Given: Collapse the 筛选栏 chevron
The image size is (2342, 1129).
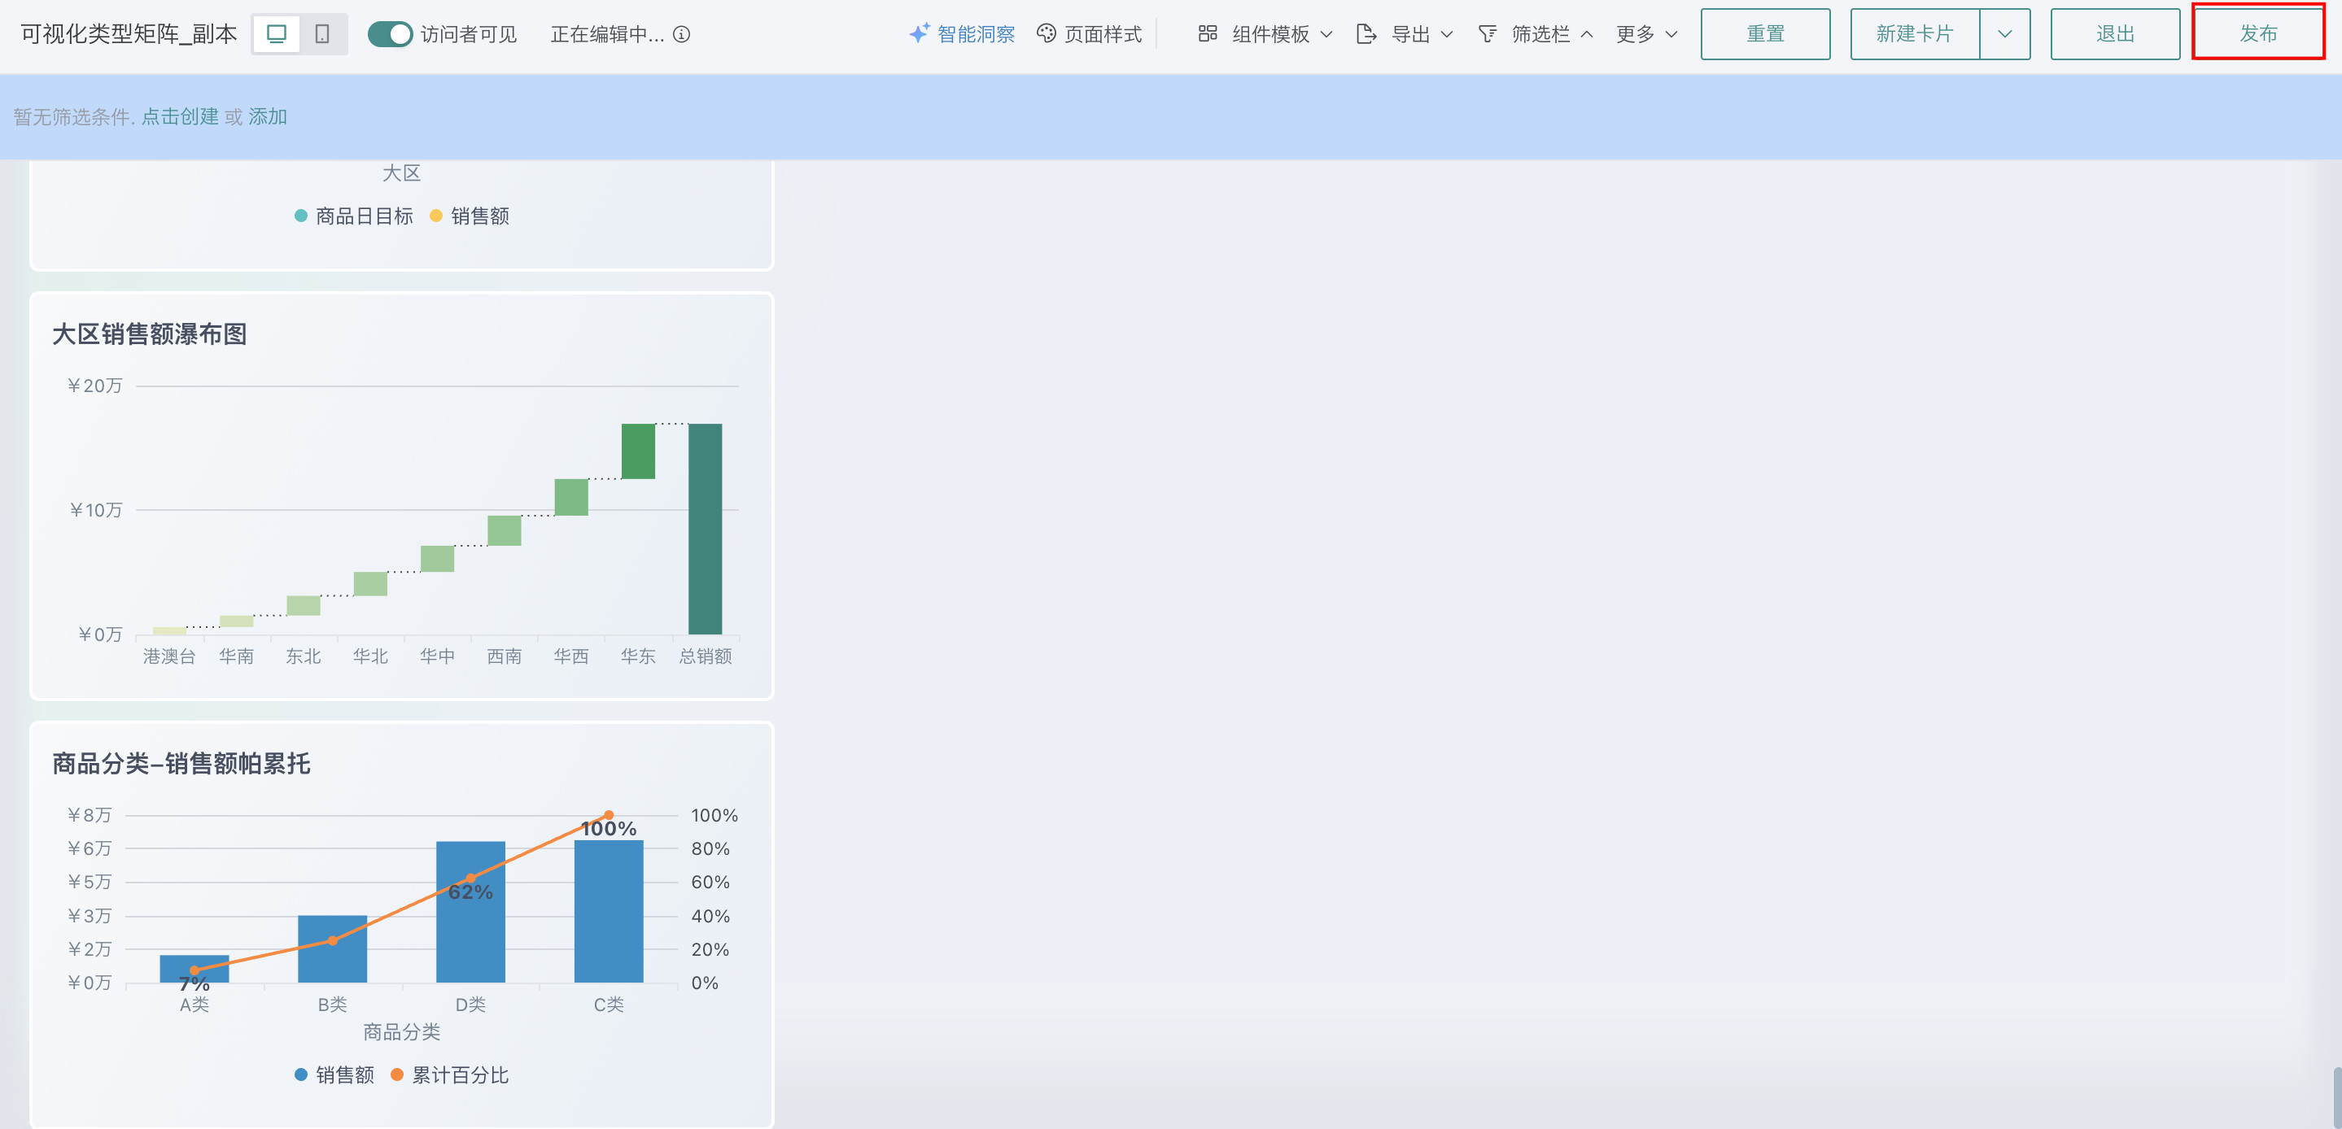Looking at the screenshot, I should (x=1587, y=34).
